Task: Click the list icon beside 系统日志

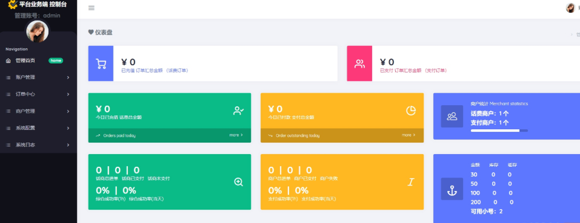Action: 8,145
